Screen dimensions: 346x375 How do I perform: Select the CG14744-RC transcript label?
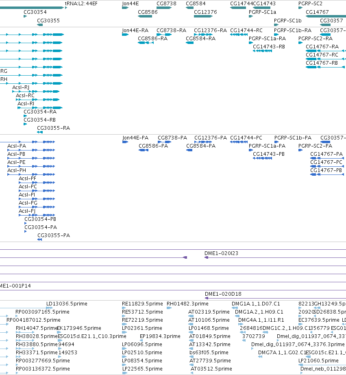(x=246, y=31)
